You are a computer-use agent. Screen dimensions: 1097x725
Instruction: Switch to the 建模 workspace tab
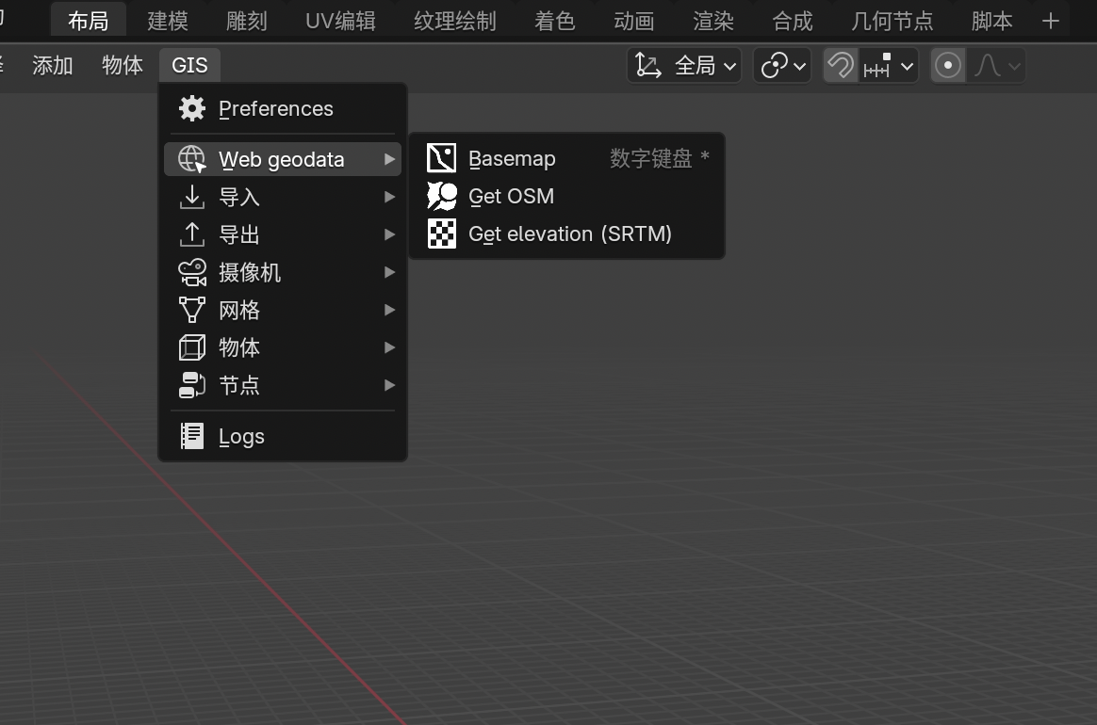[168, 21]
